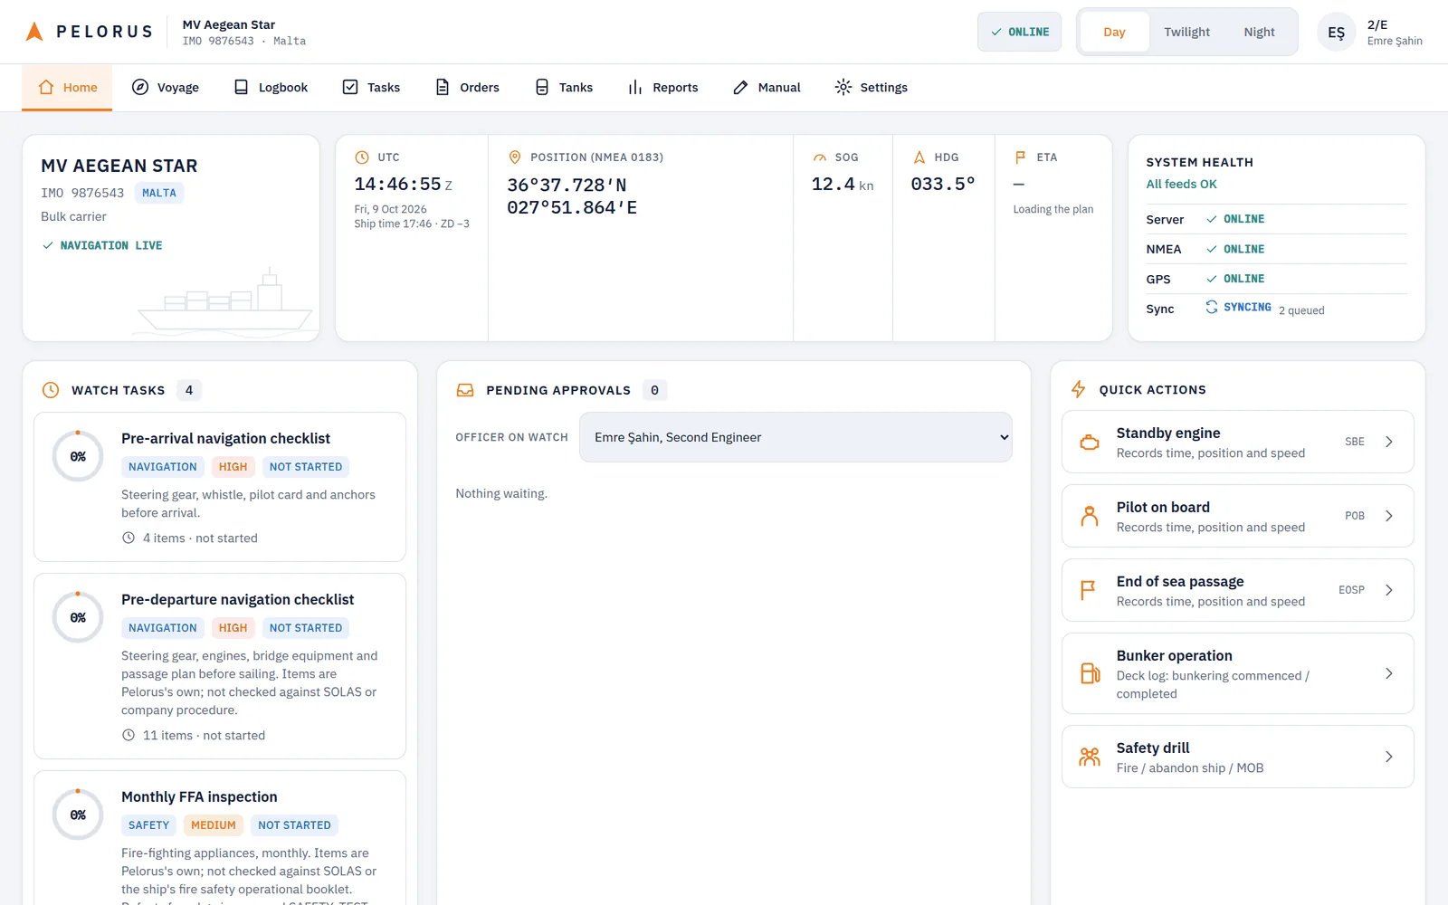The image size is (1448, 905).
Task: Click the inbox icon beside Pending Approvals
Action: tap(465, 390)
